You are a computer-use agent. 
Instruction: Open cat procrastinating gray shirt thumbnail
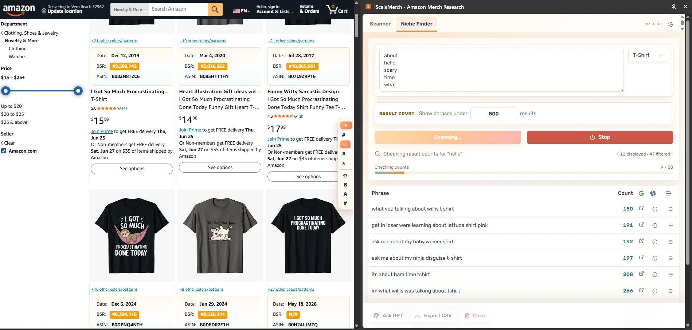coord(220,236)
